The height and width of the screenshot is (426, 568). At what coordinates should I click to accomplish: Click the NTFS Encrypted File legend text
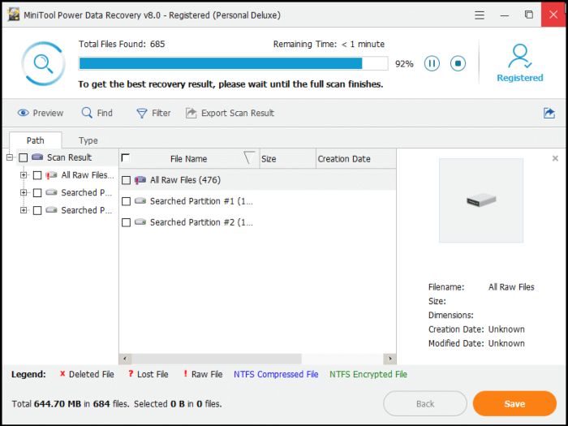(368, 374)
